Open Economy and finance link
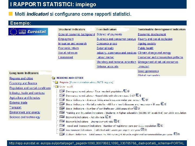The width and height of the screenshot is (195, 146). [x=23, y=83]
